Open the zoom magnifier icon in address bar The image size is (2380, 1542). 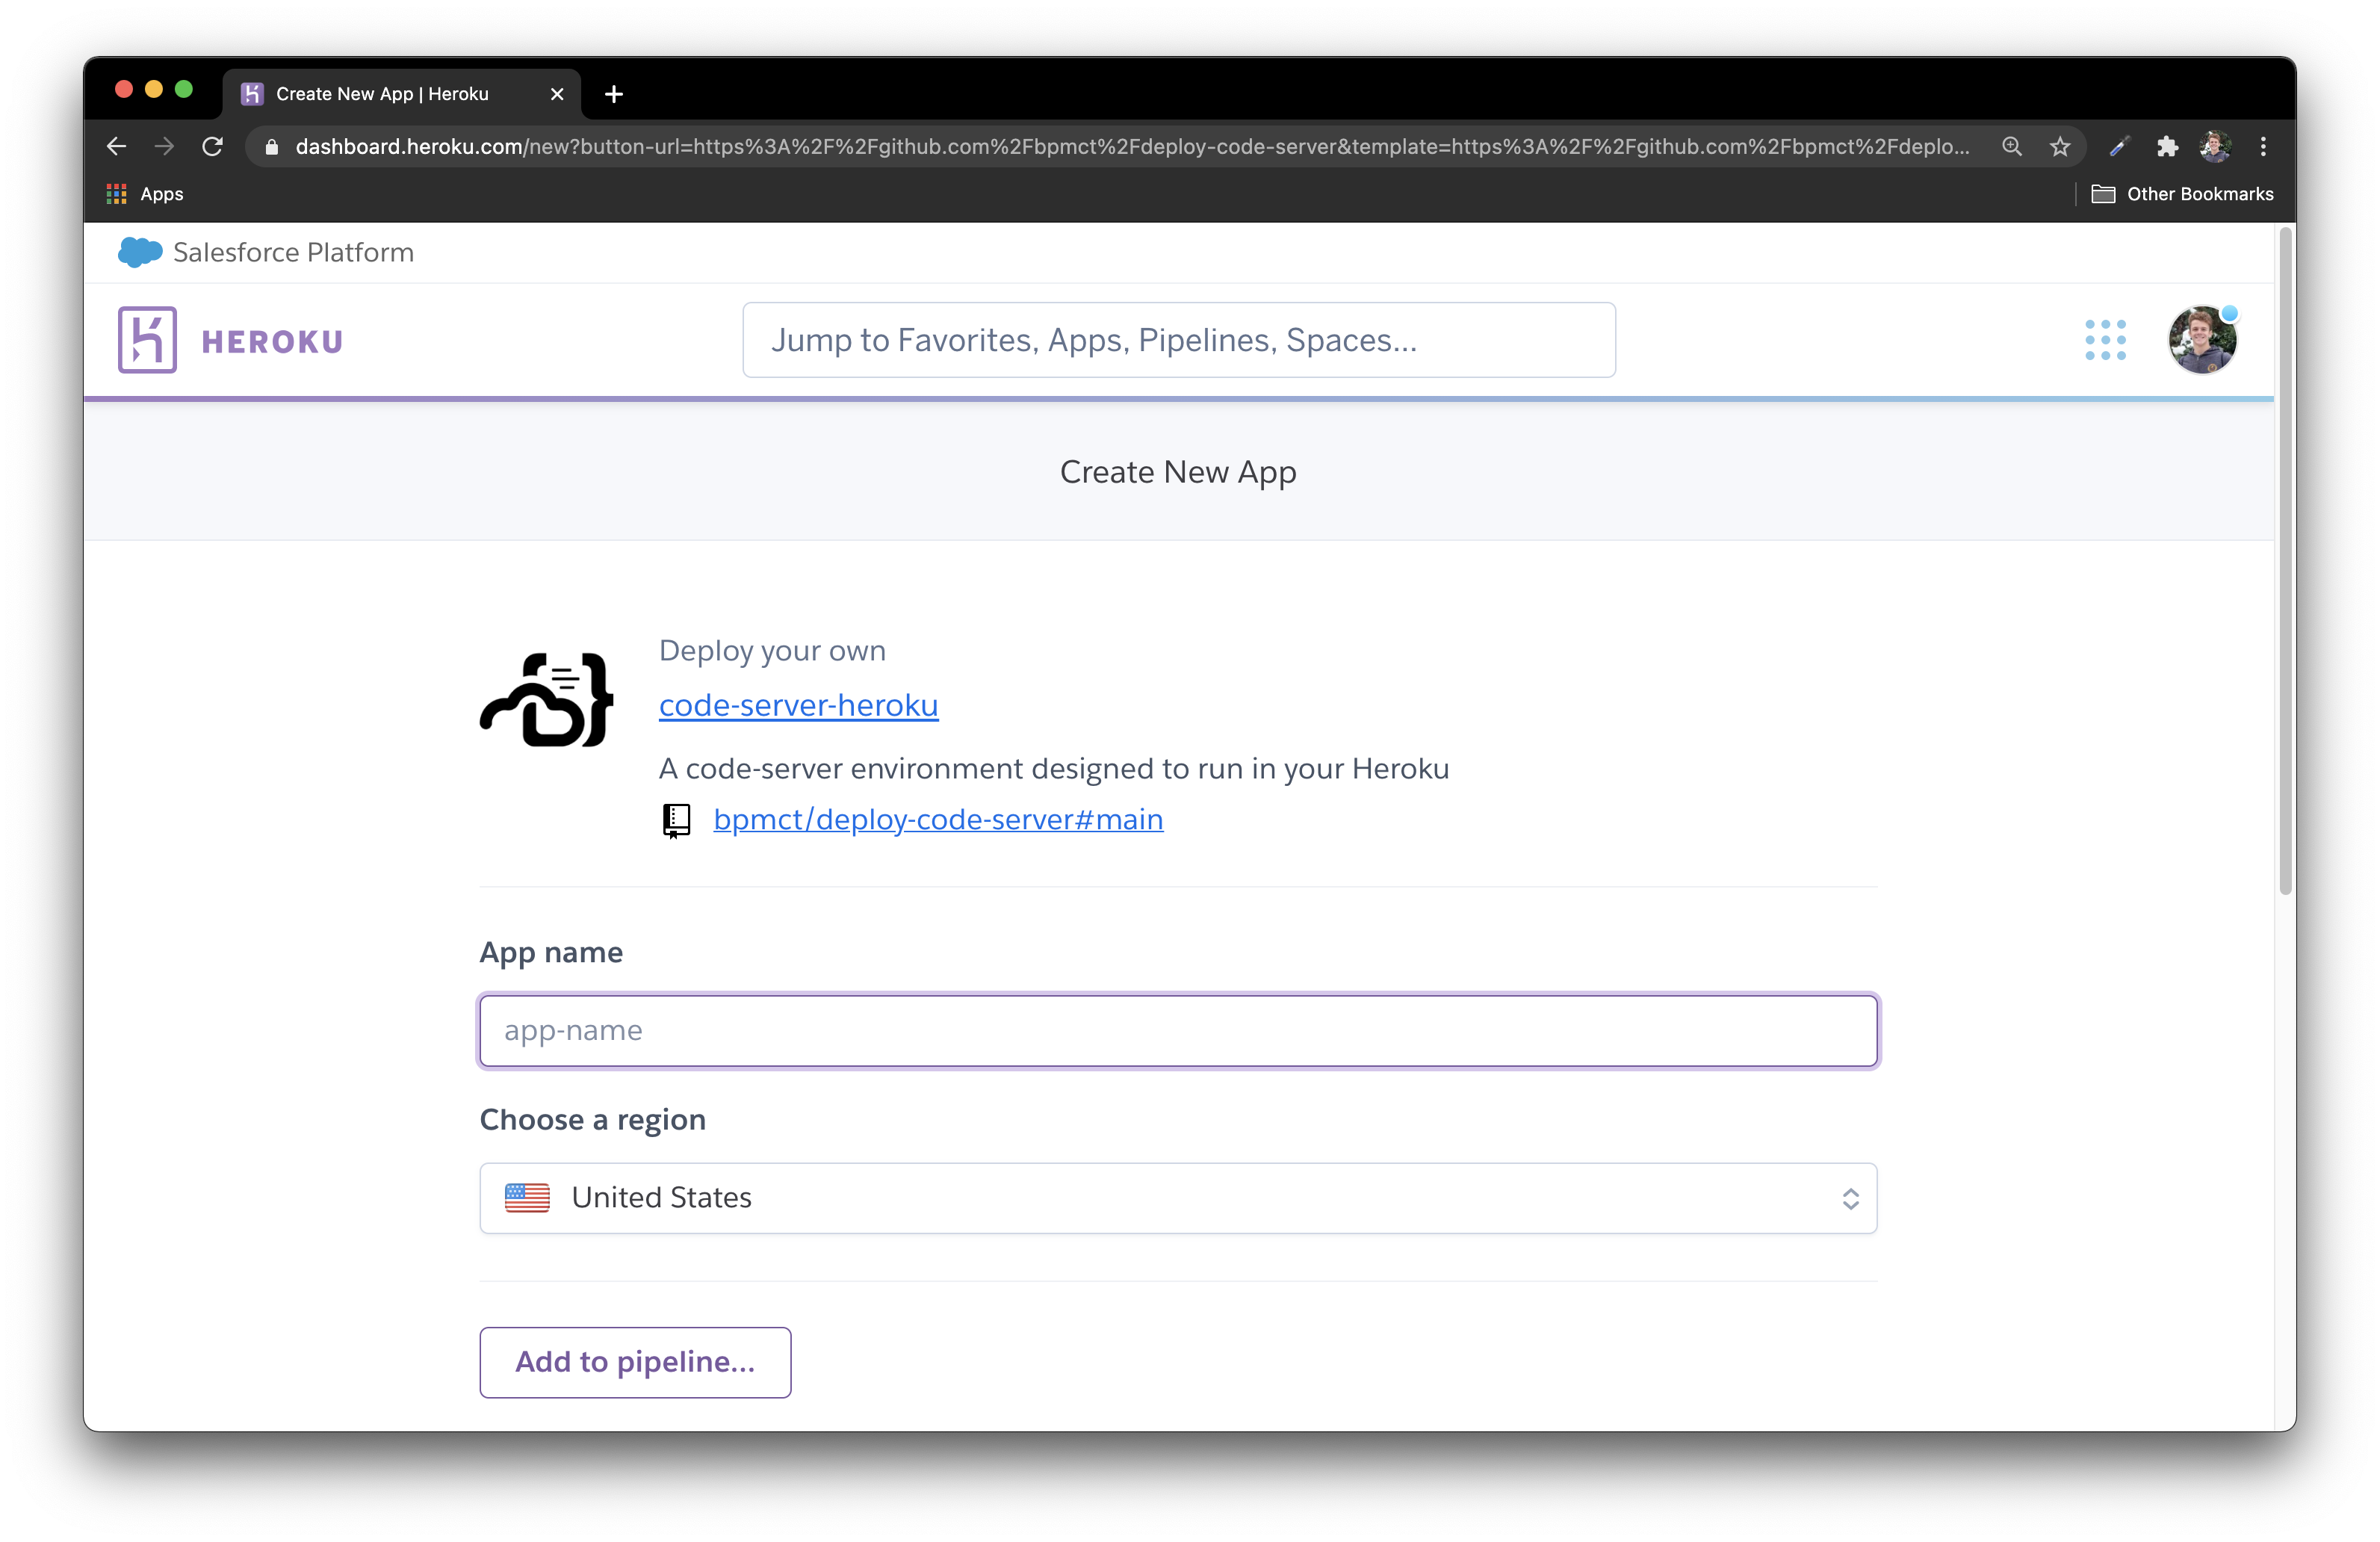tap(2012, 147)
